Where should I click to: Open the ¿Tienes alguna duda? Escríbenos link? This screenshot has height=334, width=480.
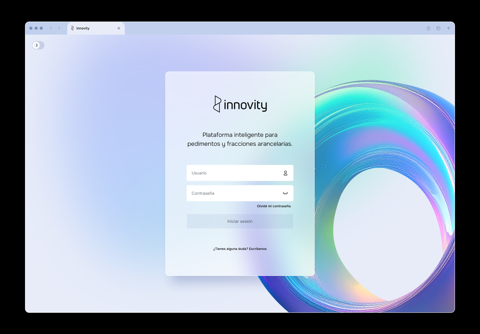point(240,249)
